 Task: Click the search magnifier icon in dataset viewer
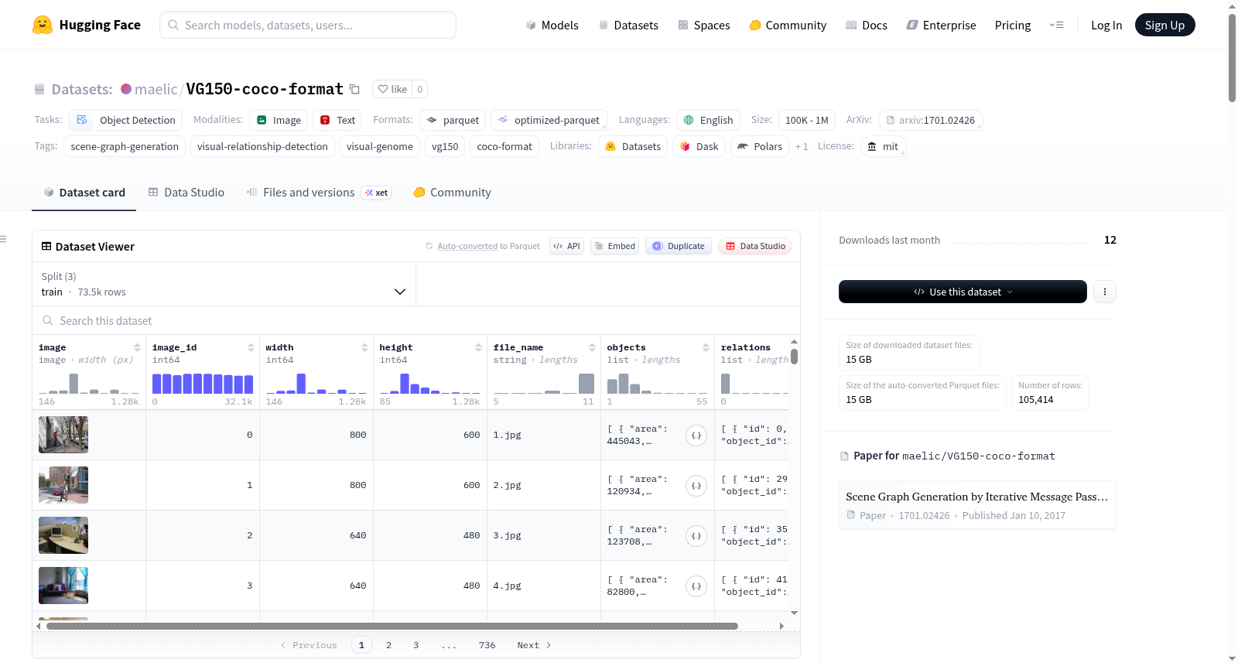point(48,320)
